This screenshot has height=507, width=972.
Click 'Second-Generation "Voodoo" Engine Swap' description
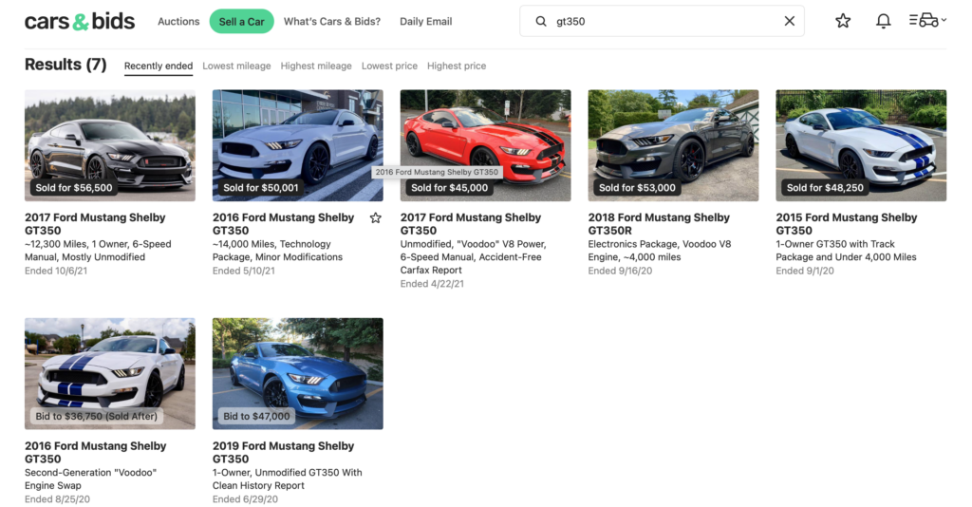[90, 479]
